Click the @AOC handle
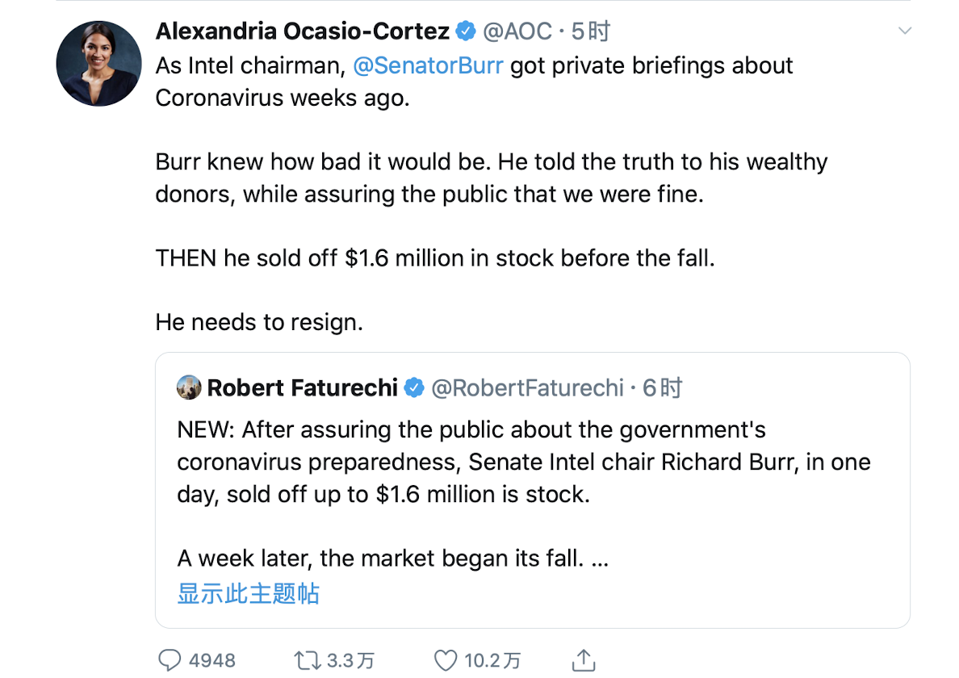 click(x=517, y=31)
